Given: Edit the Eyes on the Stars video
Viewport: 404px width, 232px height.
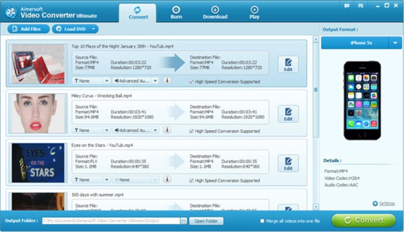Looking at the screenshot, I should (288, 163).
